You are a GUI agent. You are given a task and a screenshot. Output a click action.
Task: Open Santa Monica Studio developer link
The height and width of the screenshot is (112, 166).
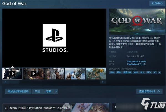point(137,61)
